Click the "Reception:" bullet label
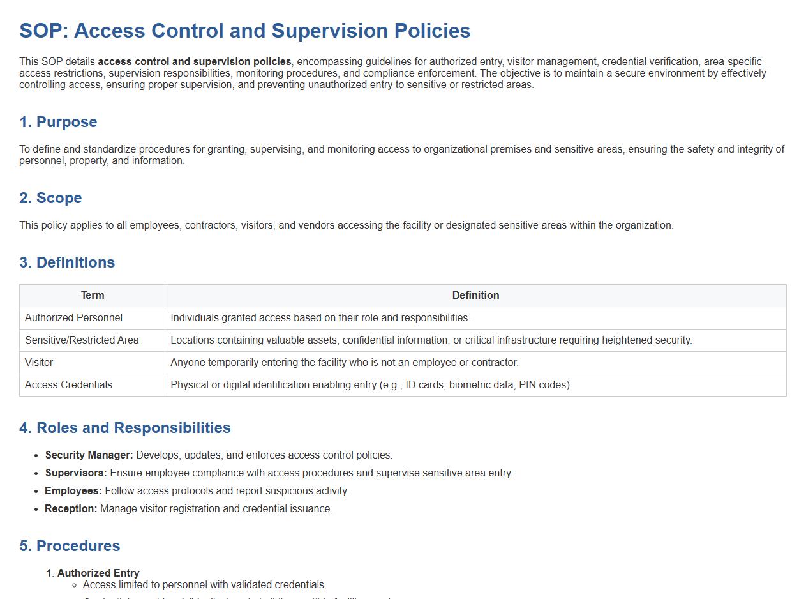 coord(71,509)
